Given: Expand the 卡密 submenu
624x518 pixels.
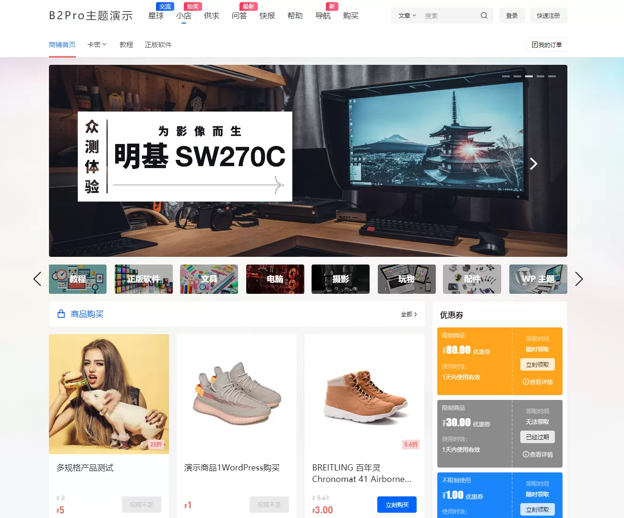Looking at the screenshot, I should 97,45.
